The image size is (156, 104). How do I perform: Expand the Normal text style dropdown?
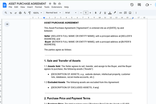pyautogui.click(x=53, y=13)
